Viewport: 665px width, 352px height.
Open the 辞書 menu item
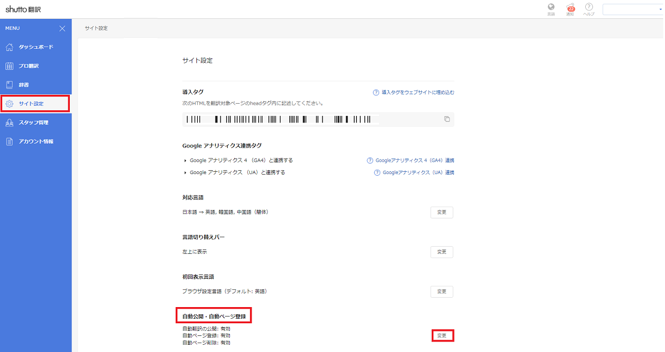[35, 85]
